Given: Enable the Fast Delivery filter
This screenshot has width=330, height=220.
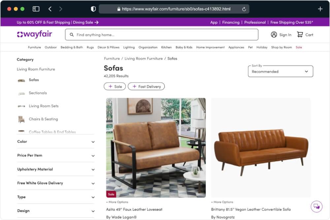Looking at the screenshot, I should tap(146, 86).
